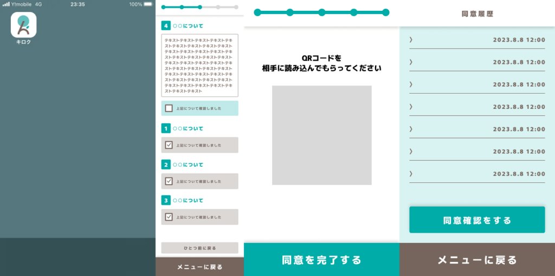
Task: Go back with the ひとつ前に戻る button
Action: (199, 248)
